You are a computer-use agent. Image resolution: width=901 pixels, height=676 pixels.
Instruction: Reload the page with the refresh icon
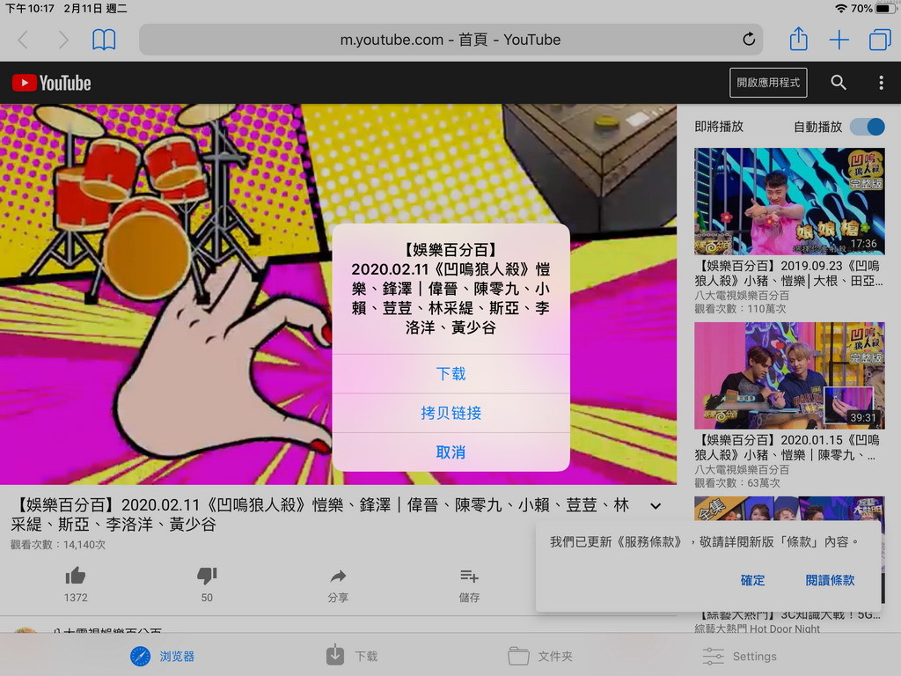749,40
